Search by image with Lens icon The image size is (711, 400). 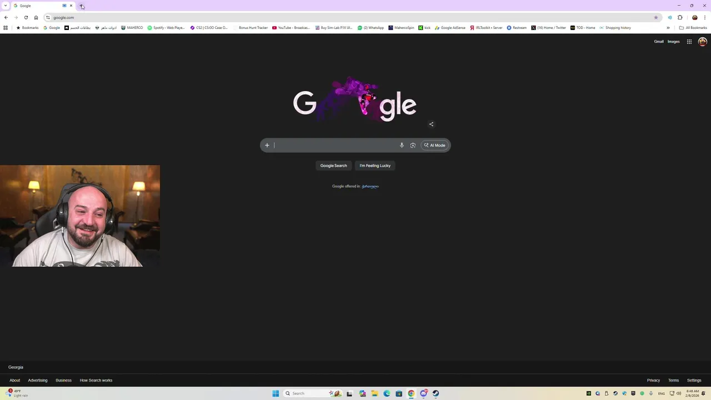coord(413,146)
